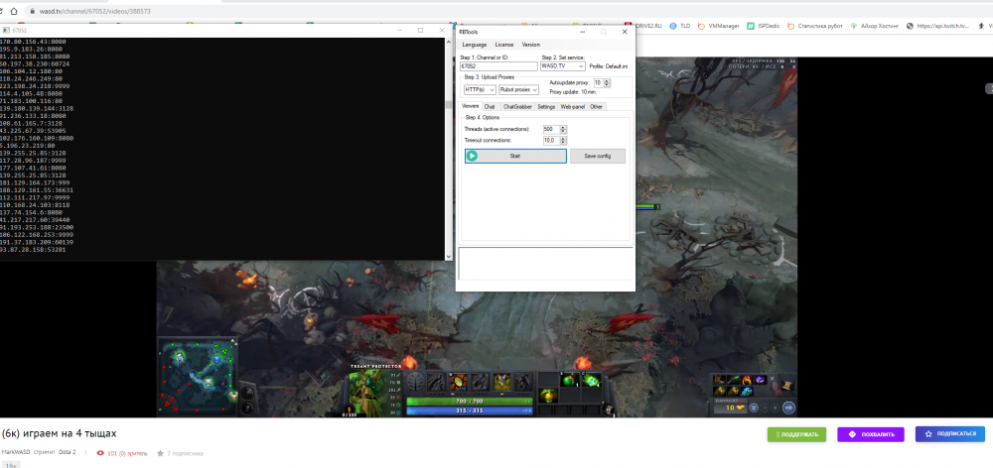The width and height of the screenshot is (993, 468).
Task: Open the License menu
Action: click(504, 45)
